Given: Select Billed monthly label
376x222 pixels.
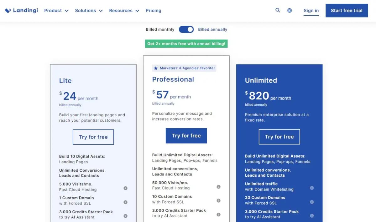Looking at the screenshot, I should coord(160,29).
